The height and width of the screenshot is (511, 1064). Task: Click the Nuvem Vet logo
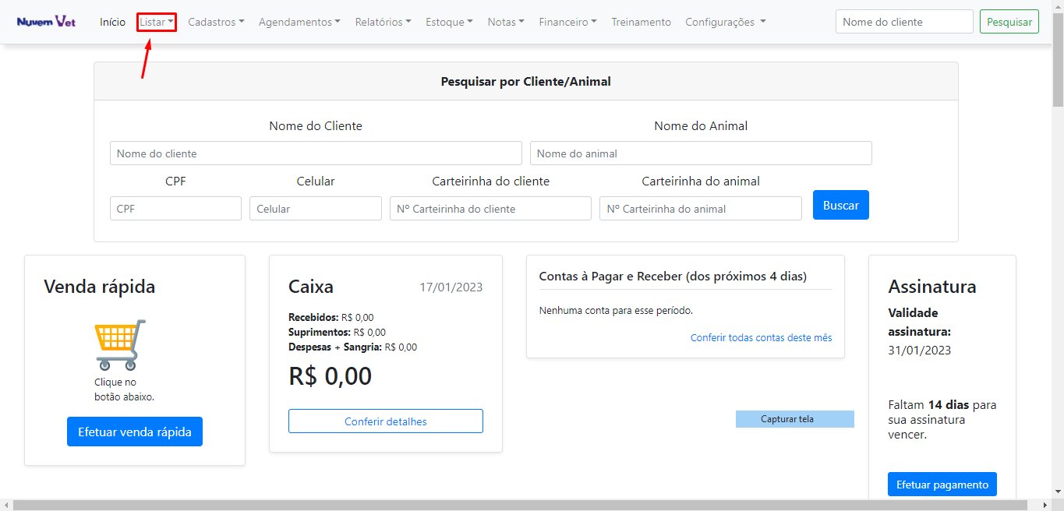tap(48, 22)
